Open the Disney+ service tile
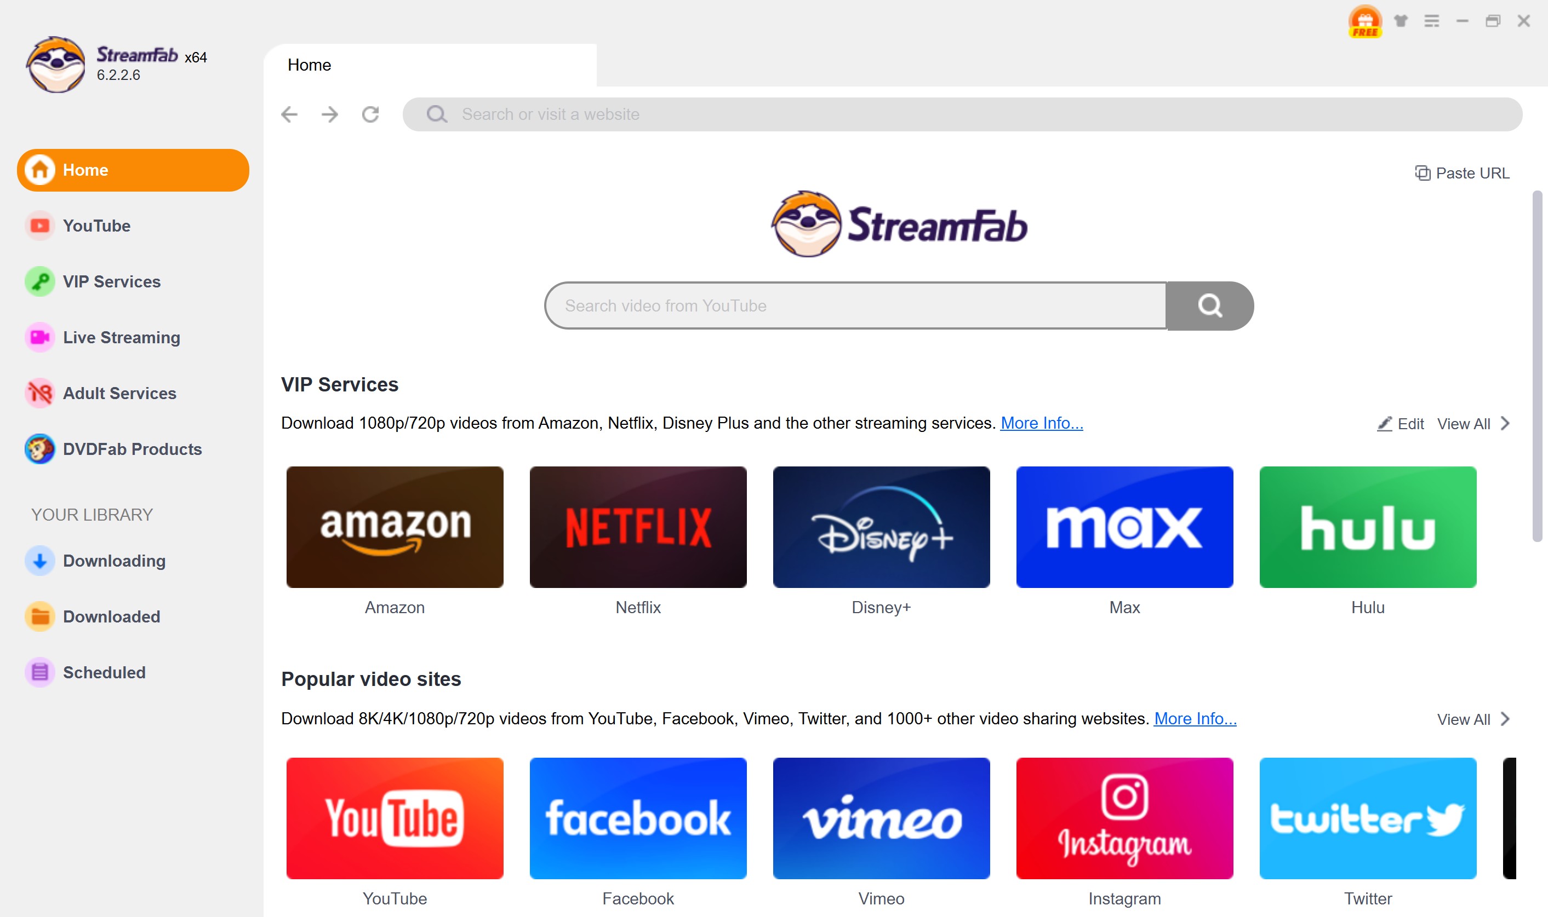Image resolution: width=1548 pixels, height=917 pixels. click(881, 527)
